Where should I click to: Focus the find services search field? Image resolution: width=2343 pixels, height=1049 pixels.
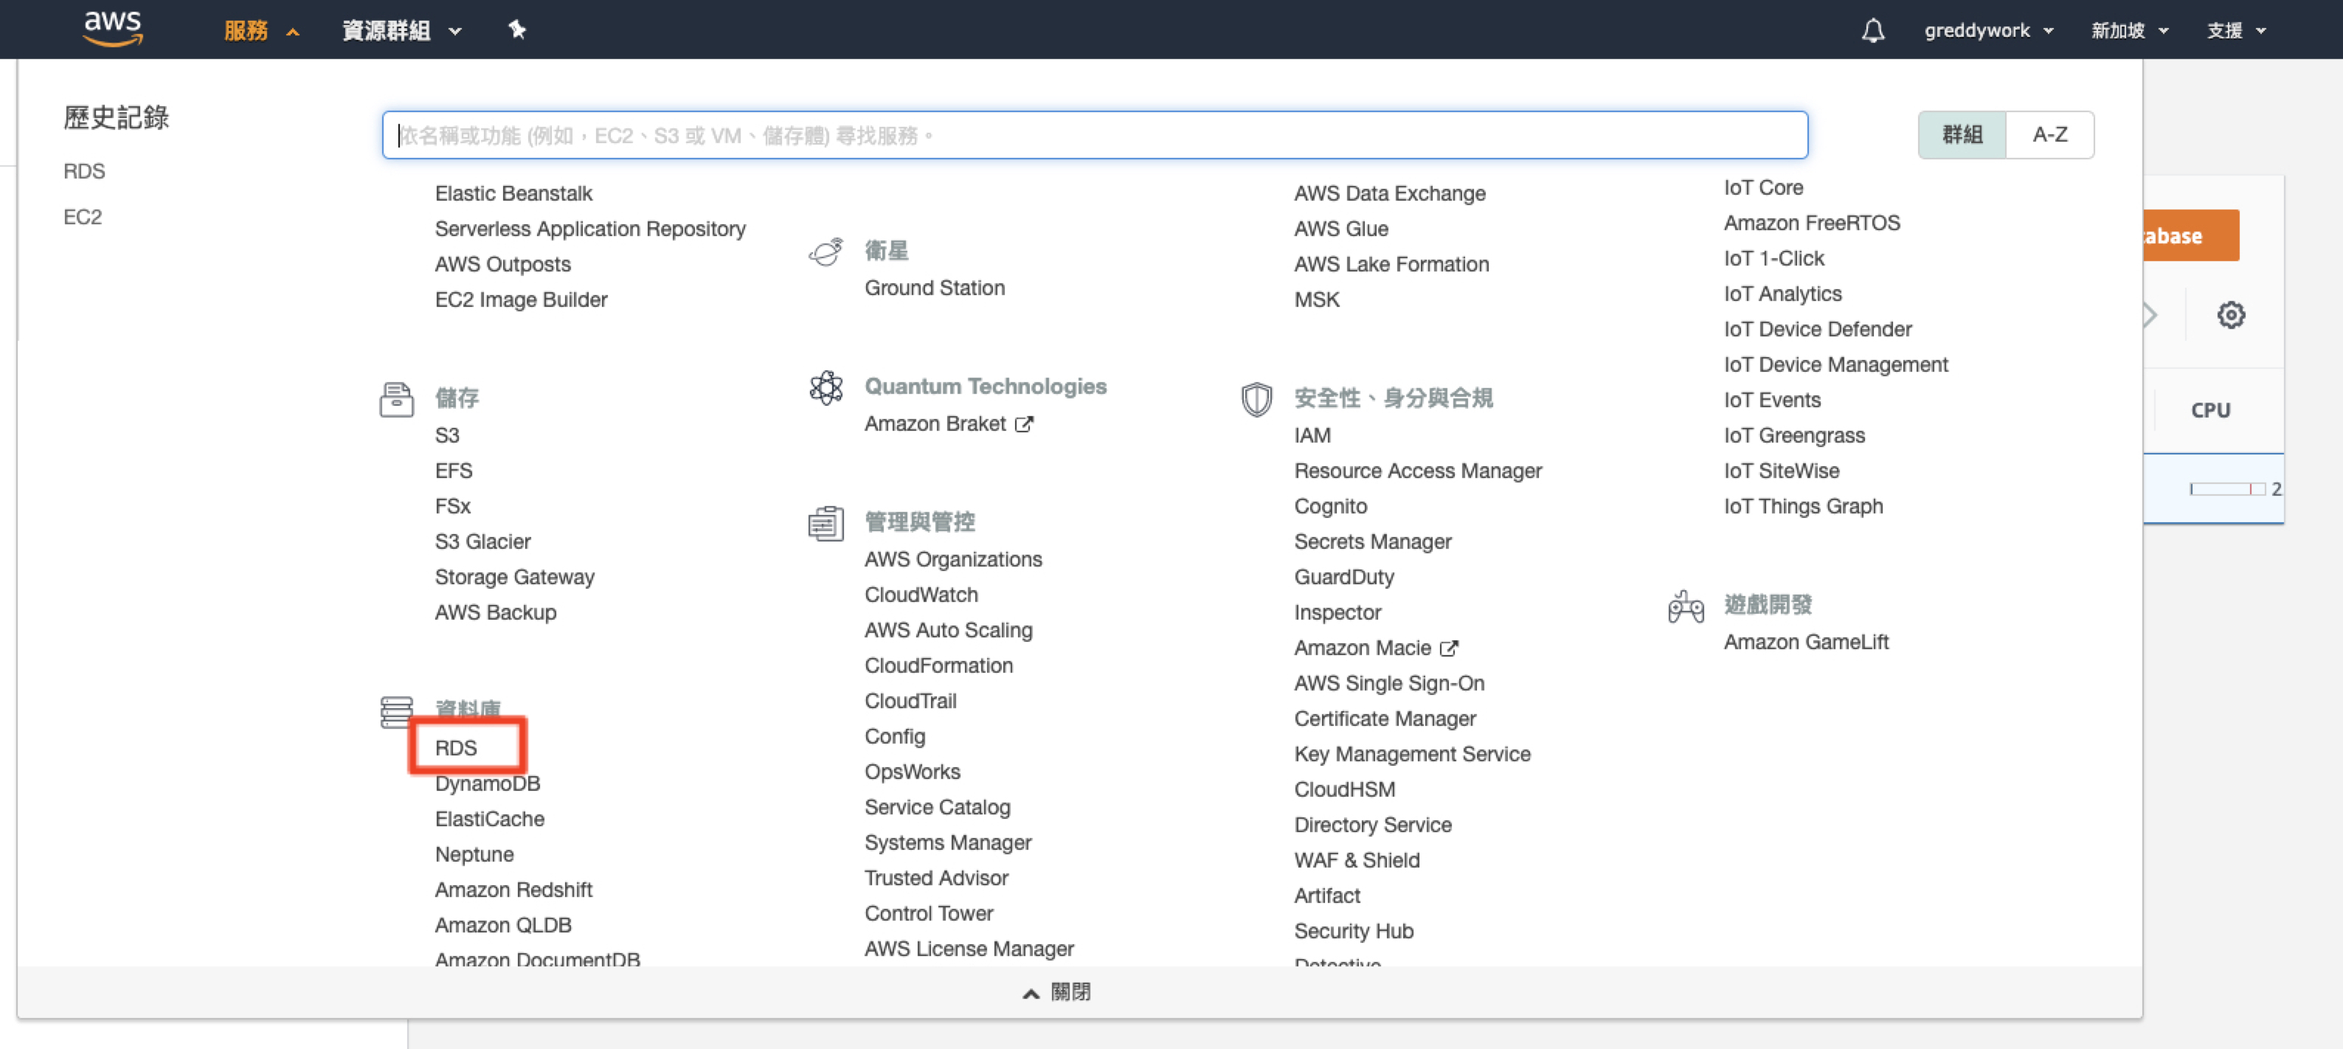coord(1093,136)
